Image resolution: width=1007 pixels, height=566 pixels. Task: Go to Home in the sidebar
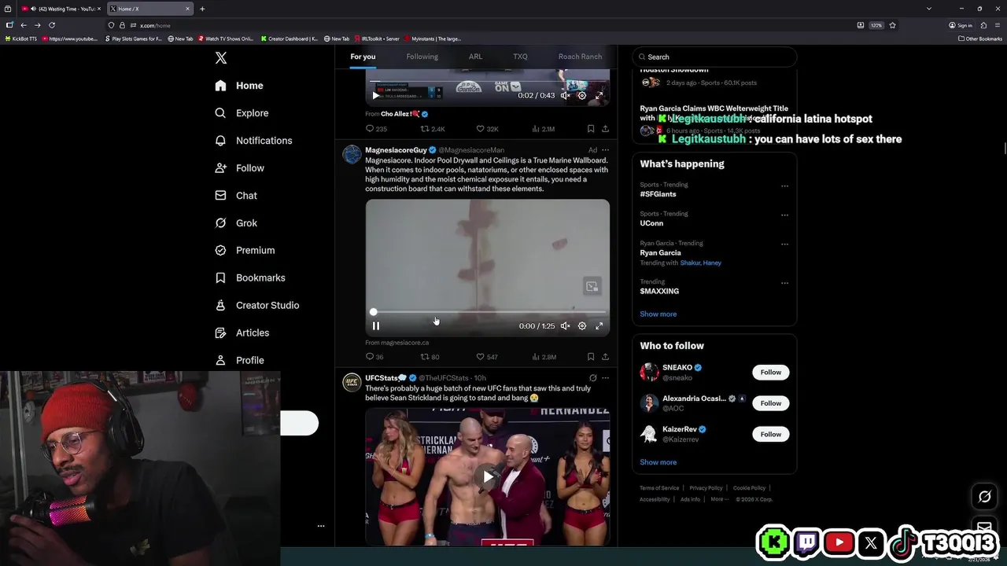pyautogui.click(x=239, y=86)
